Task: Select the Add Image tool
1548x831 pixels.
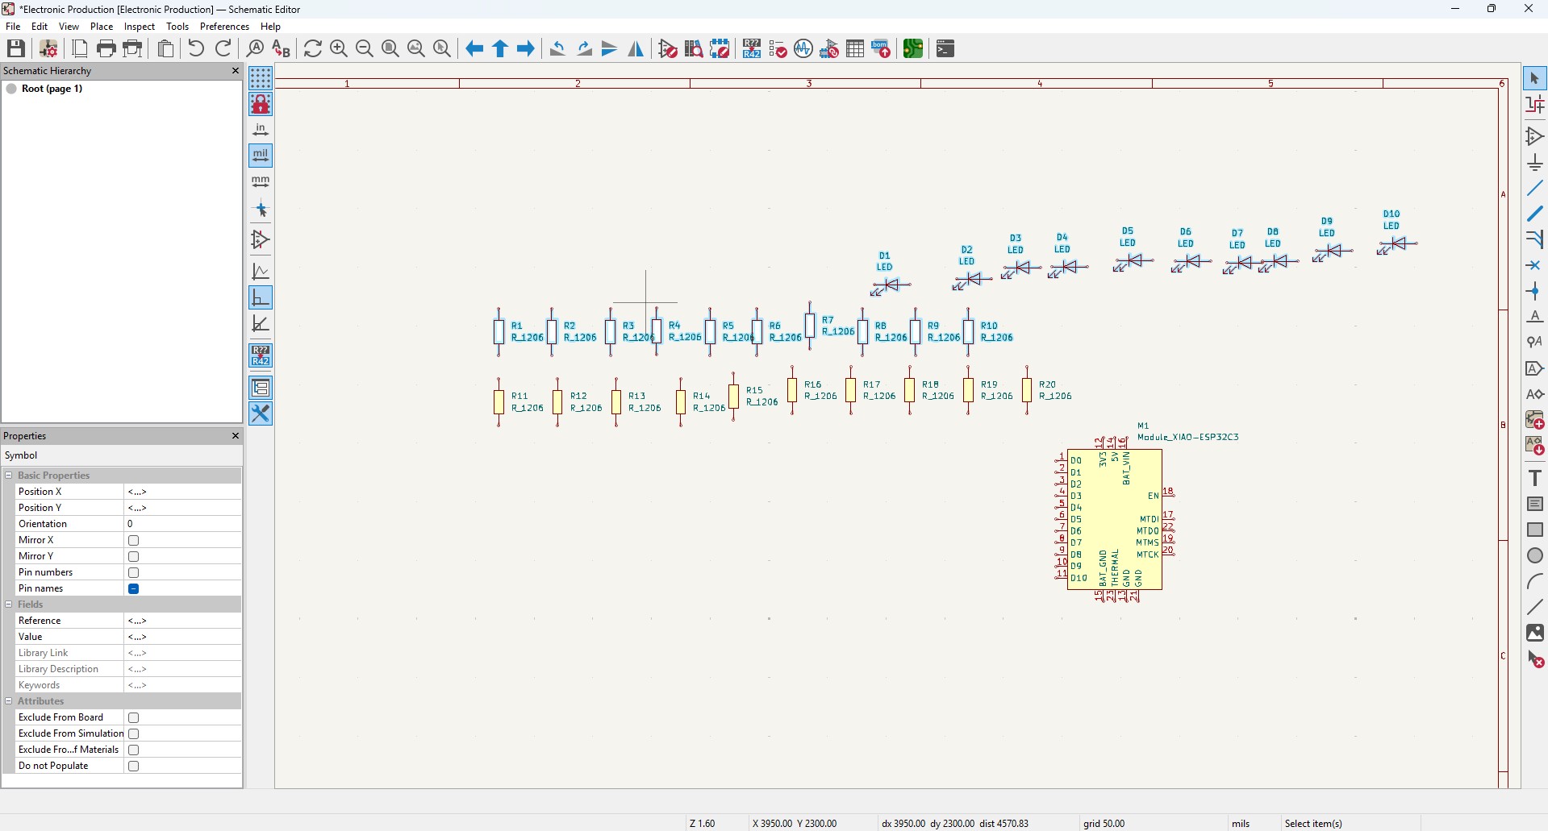Action: click(x=1535, y=633)
